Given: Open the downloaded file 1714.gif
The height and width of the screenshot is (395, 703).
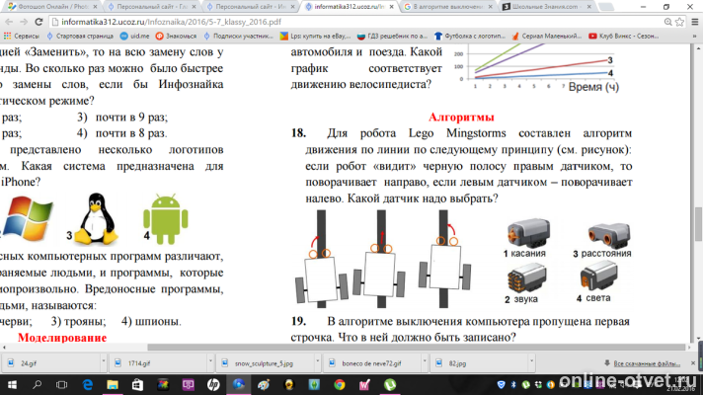Looking at the screenshot, I should [159, 363].
